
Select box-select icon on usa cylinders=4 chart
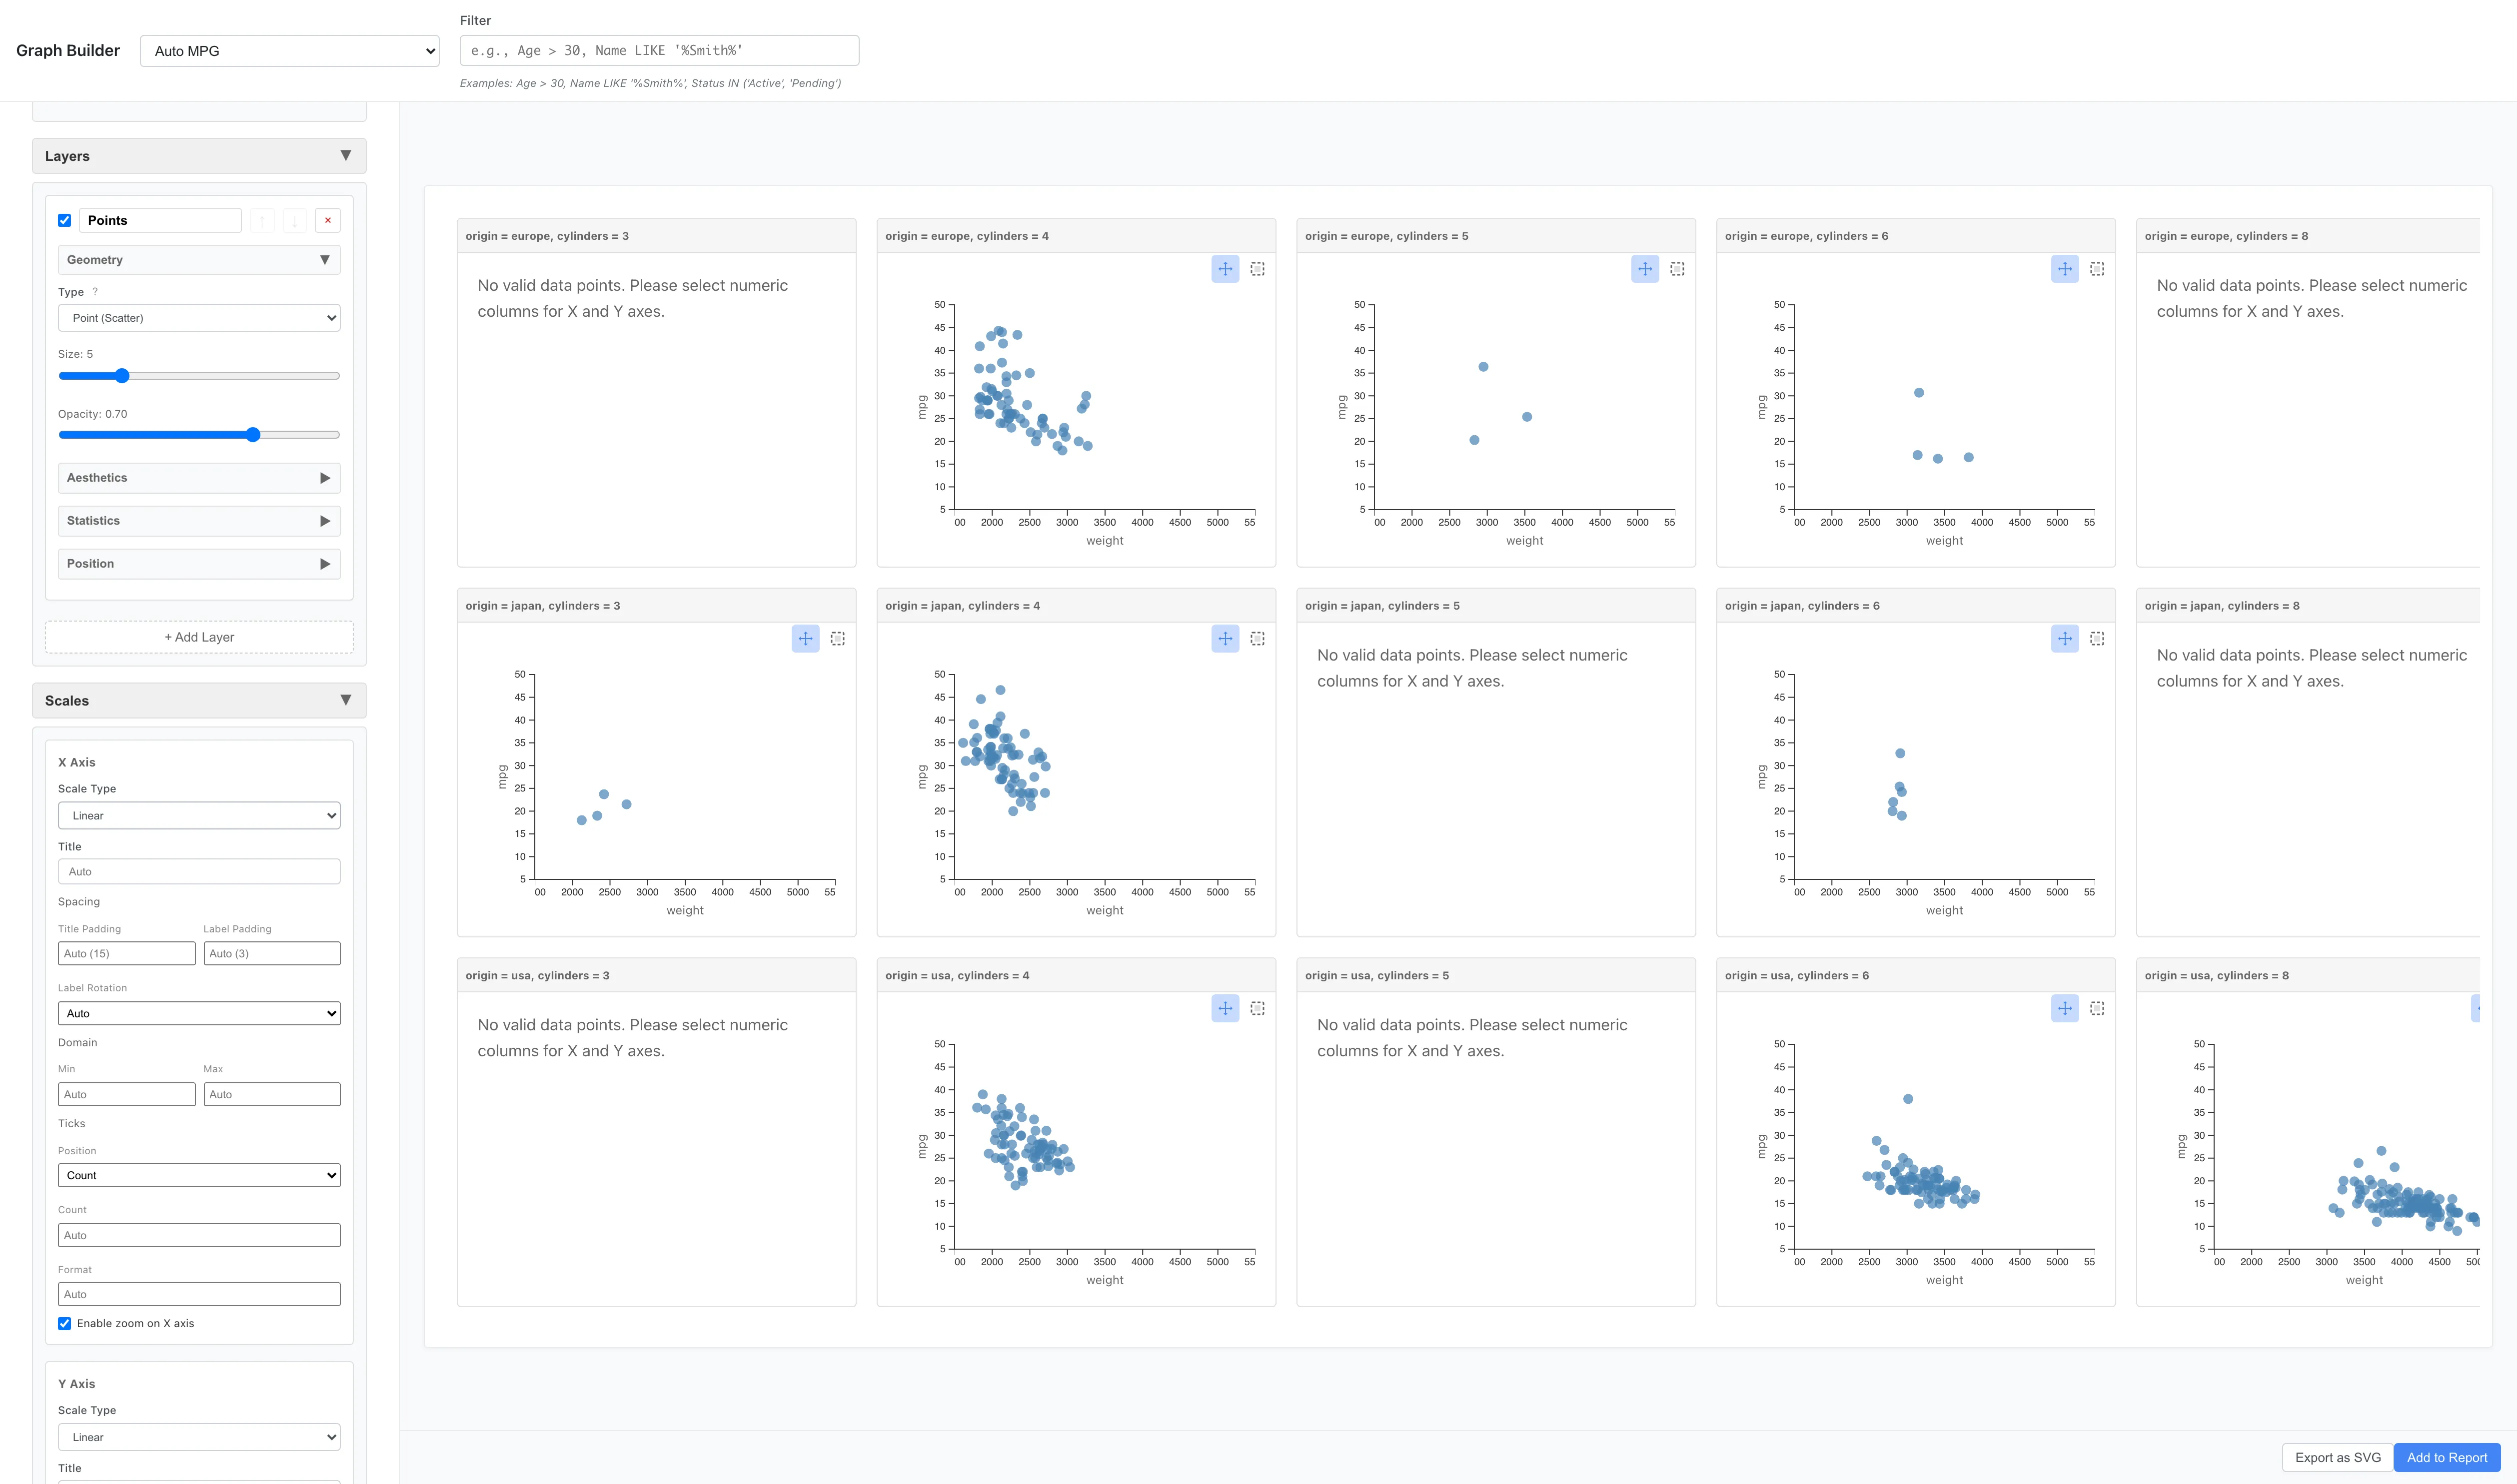click(1256, 1008)
